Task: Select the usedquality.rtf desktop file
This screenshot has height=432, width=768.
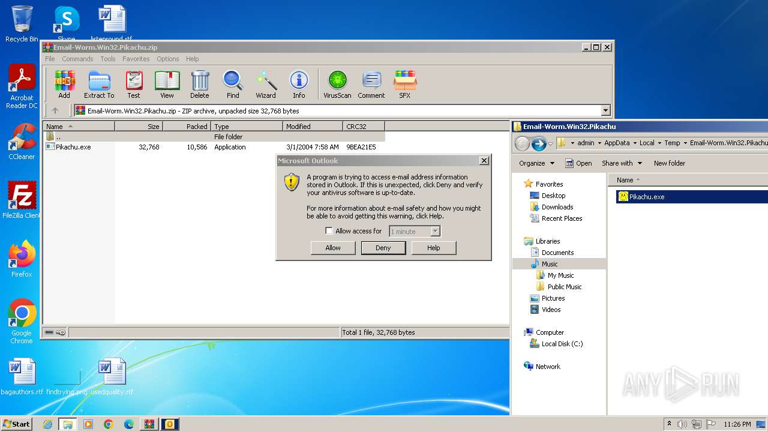Action: [x=112, y=377]
